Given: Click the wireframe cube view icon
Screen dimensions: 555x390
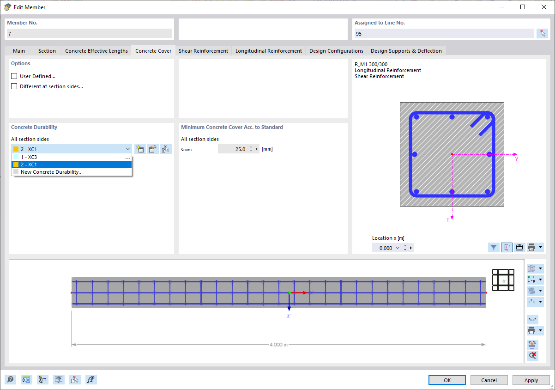Looking at the screenshot, I should (532, 268).
